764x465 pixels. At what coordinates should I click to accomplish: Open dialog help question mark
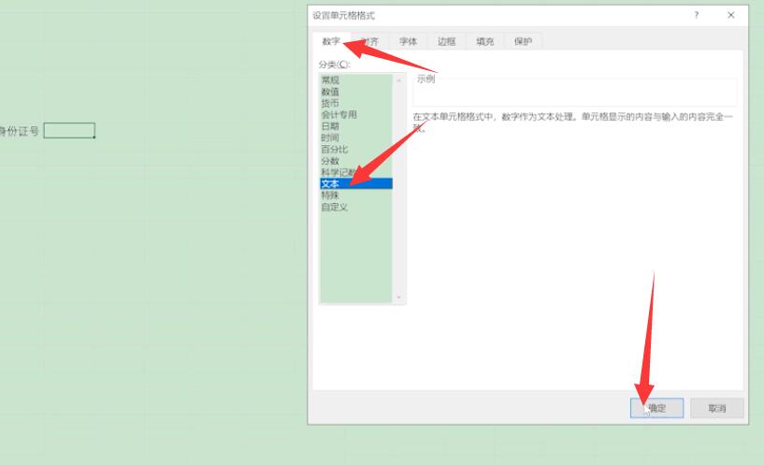pos(697,15)
